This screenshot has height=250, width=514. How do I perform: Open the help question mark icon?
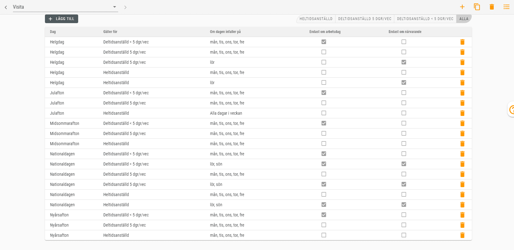[512, 109]
